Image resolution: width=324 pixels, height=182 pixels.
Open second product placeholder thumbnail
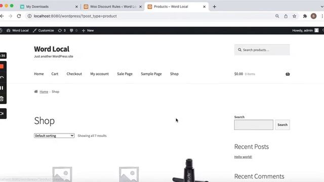pos(129,174)
